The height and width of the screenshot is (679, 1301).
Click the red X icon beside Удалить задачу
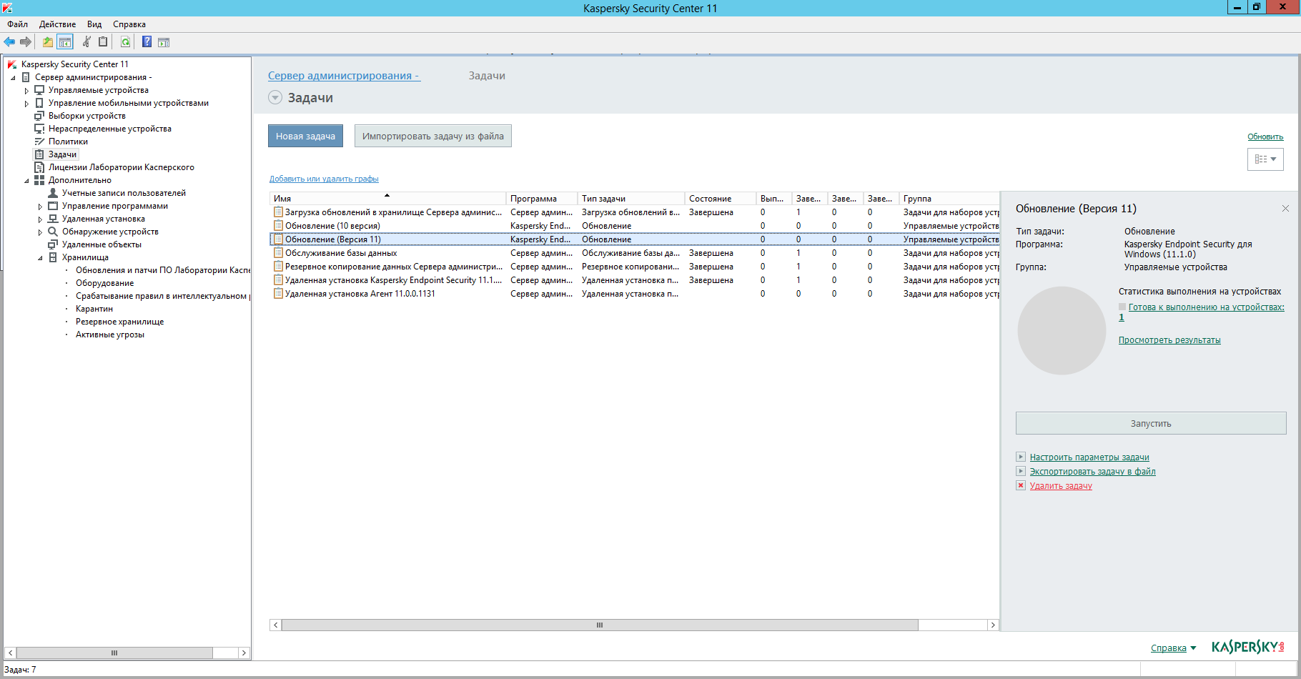click(x=1021, y=485)
